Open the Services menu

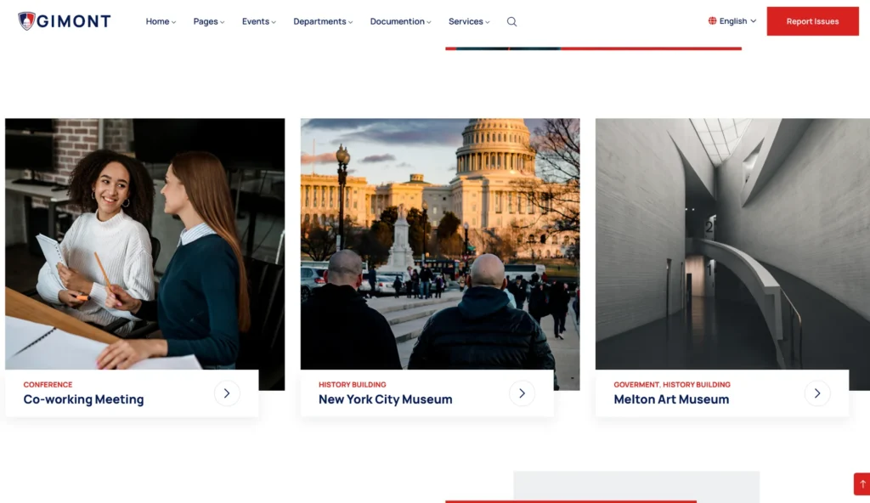click(469, 22)
